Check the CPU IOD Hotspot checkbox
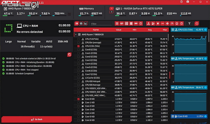This screenshot has height=124, width=210. (79, 81)
